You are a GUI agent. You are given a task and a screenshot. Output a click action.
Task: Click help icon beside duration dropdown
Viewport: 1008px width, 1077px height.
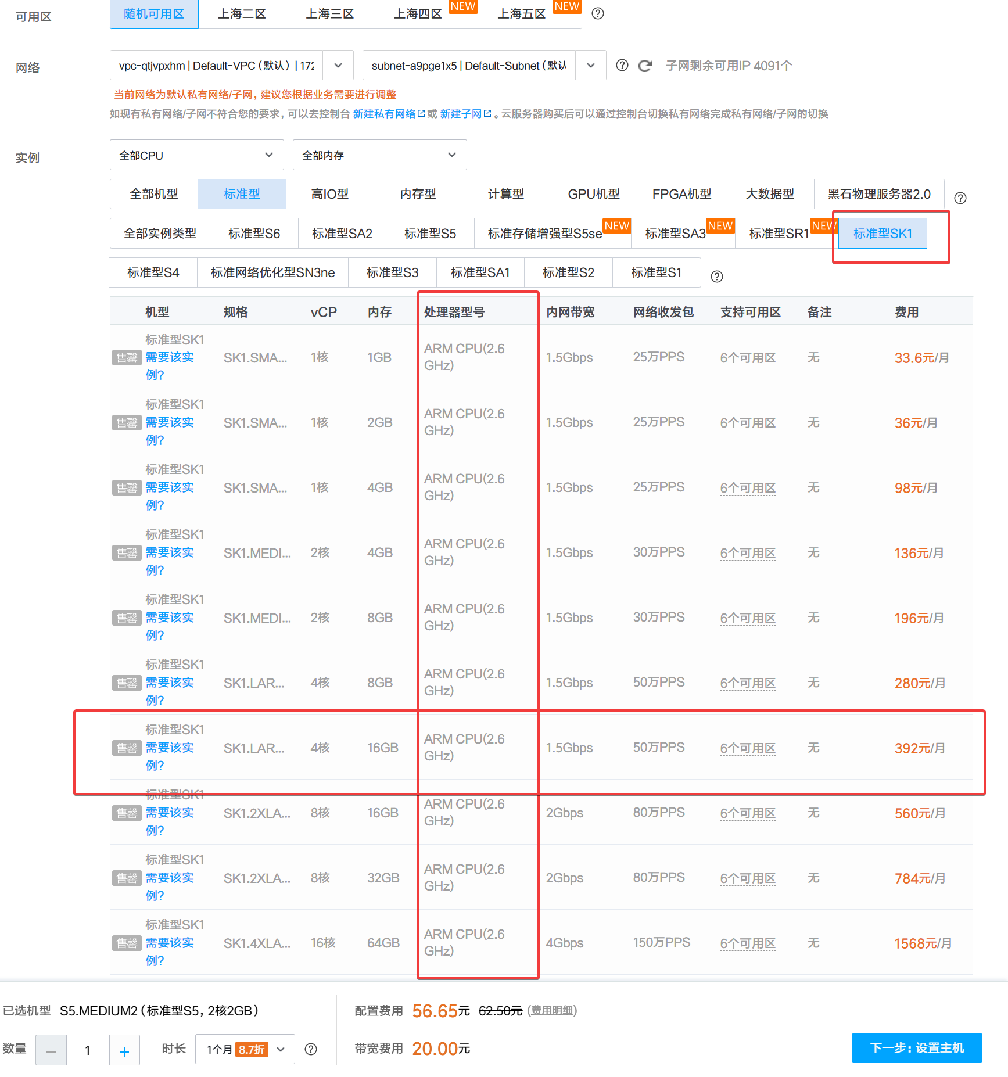311,1049
